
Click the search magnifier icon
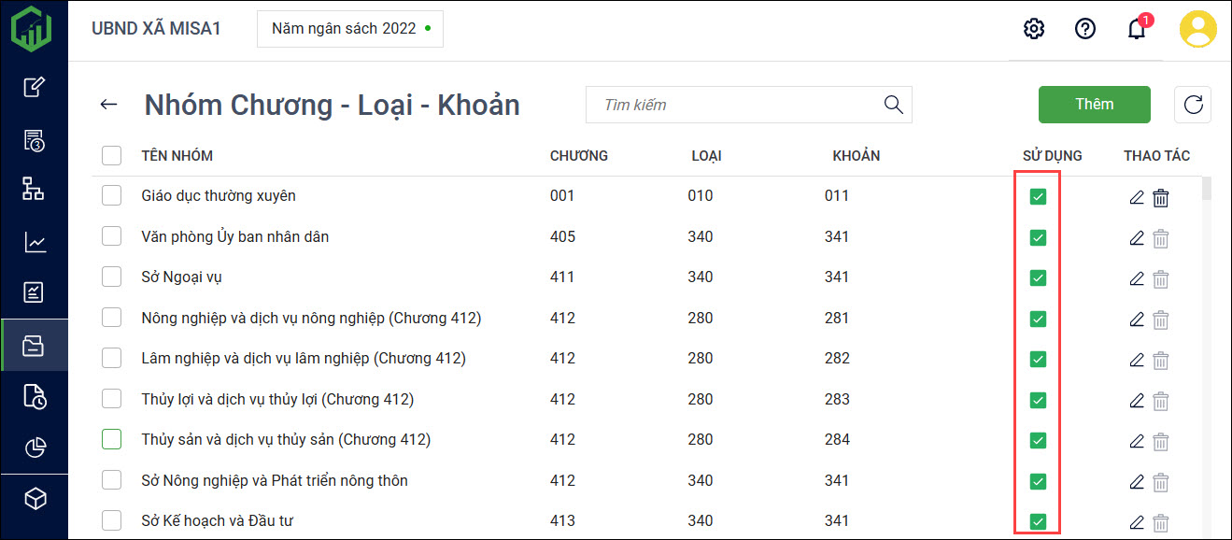pyautogui.click(x=893, y=105)
